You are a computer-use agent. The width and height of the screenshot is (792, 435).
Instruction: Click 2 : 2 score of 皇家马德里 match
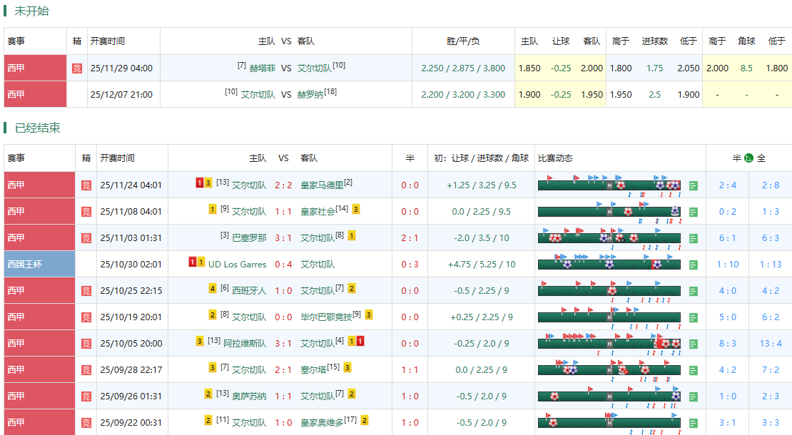pos(283,185)
